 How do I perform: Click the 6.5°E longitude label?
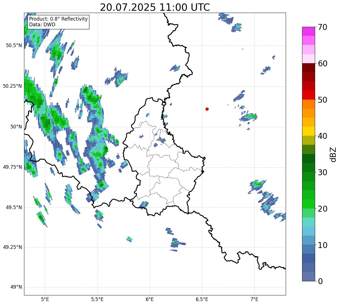coord(202,299)
